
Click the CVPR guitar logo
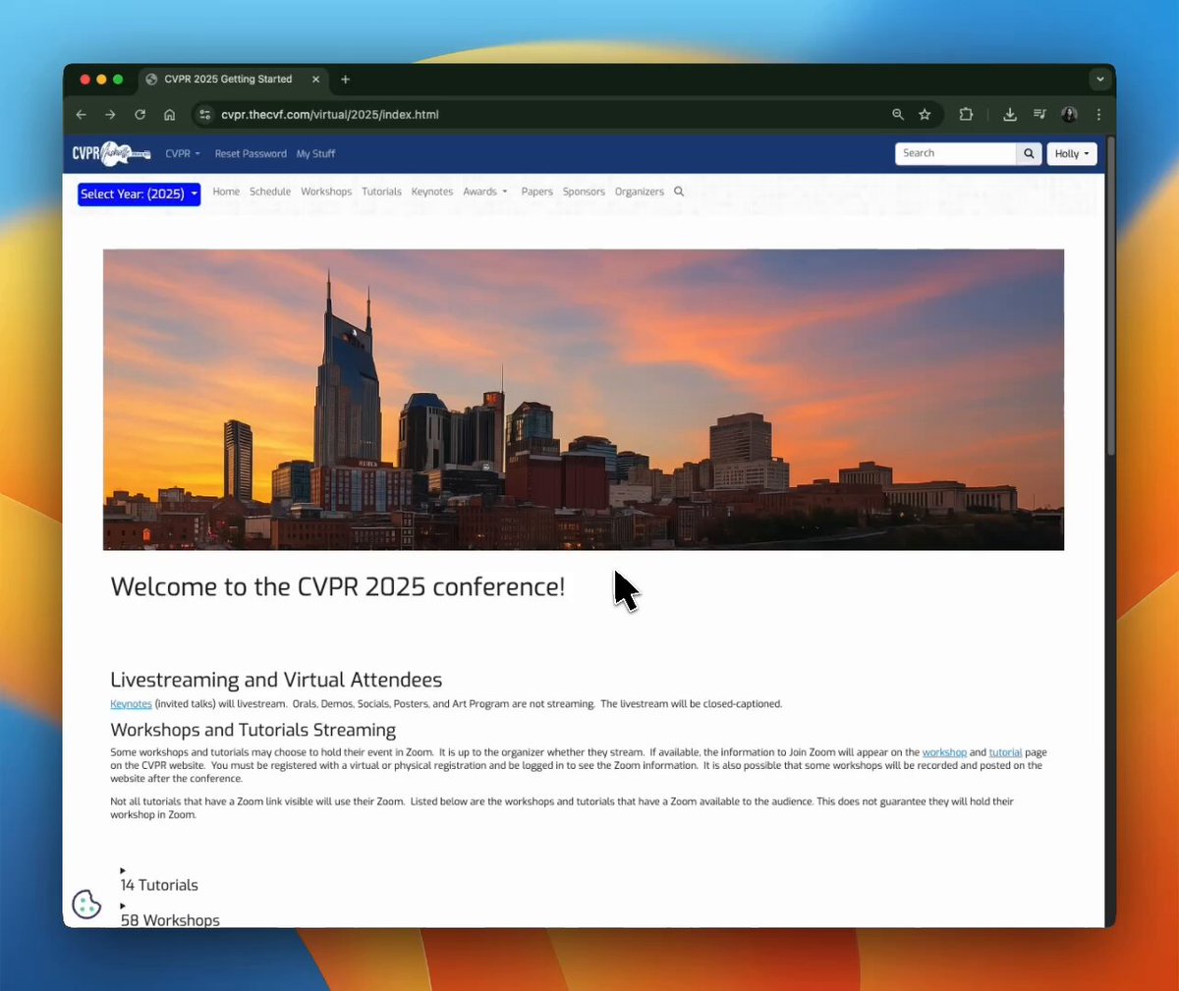coord(111,153)
